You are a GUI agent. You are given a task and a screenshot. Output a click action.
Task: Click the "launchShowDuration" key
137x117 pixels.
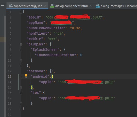[x=55, y=55]
